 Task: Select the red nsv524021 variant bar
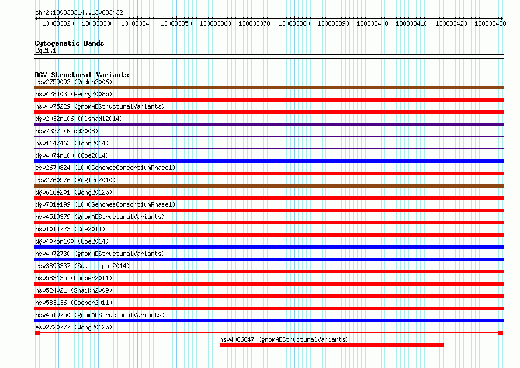pos(269,296)
